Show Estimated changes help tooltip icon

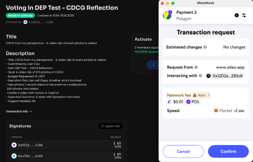click(205, 47)
